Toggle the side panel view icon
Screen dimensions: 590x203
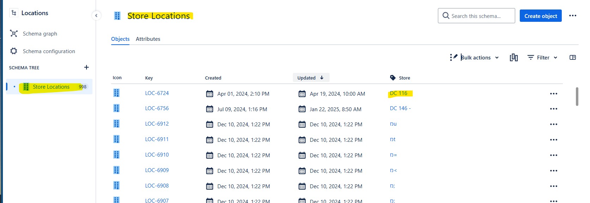point(573,57)
